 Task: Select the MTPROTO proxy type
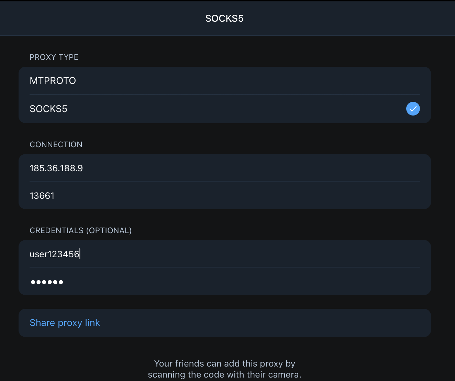pyautogui.click(x=53, y=81)
